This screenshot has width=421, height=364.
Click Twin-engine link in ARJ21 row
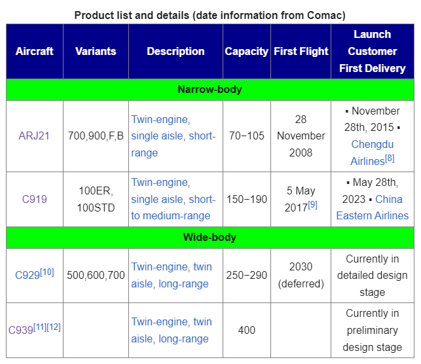(x=159, y=119)
